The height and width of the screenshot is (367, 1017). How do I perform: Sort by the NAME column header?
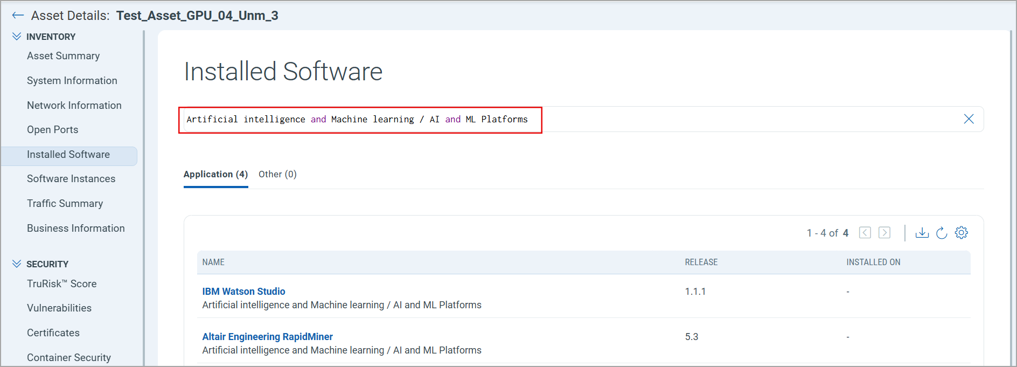[213, 262]
